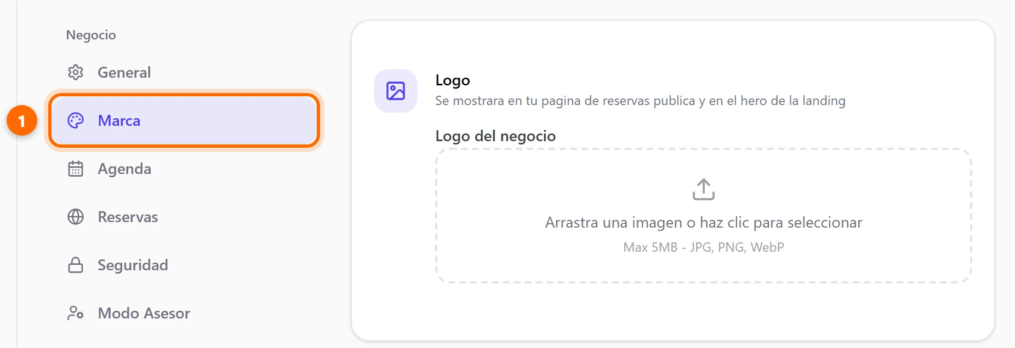Click 'Arrastra una imagen o haz clic' text

click(x=704, y=223)
